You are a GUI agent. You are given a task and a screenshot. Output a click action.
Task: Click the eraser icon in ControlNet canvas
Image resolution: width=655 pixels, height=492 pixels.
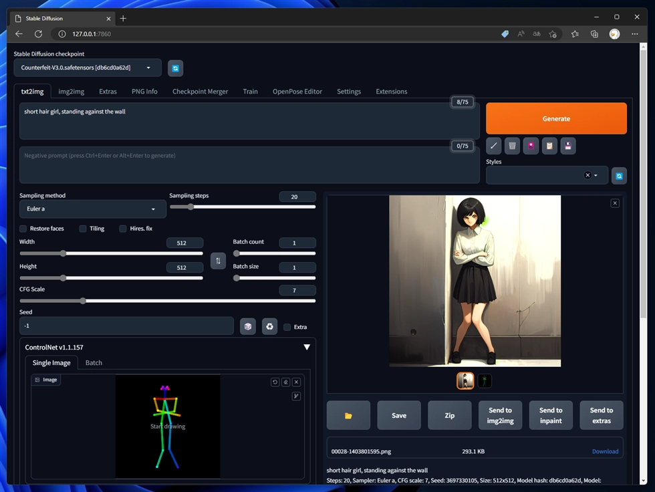point(285,382)
